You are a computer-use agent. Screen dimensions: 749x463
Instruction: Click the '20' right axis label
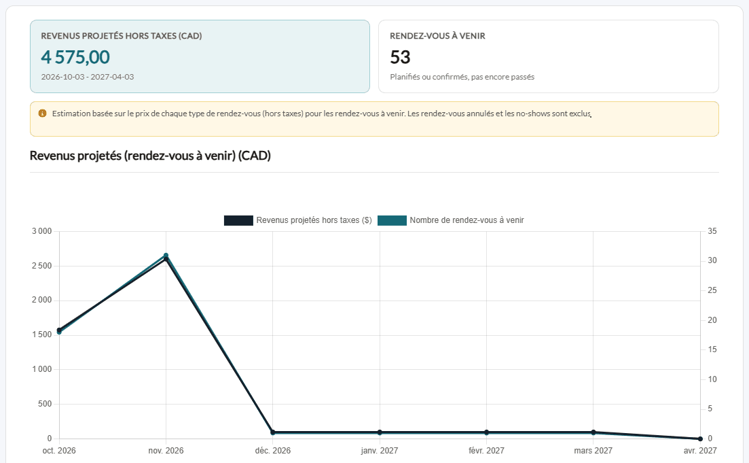pos(712,320)
